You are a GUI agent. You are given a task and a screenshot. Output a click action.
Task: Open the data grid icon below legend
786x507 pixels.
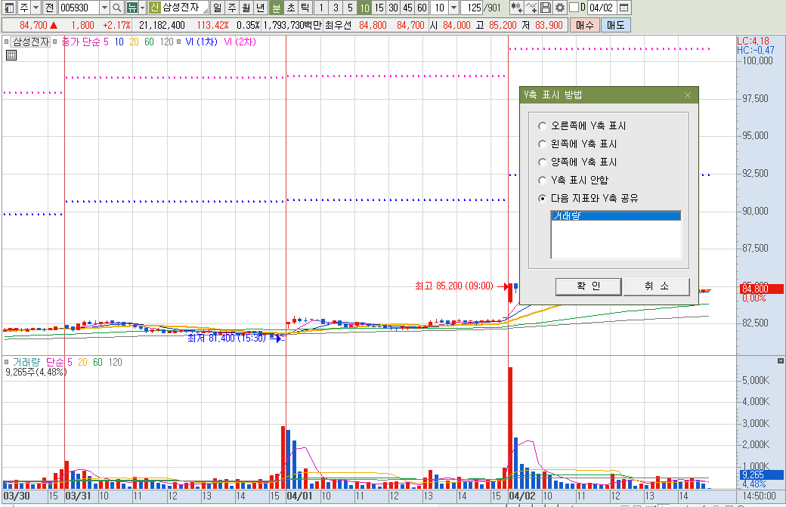11,55
